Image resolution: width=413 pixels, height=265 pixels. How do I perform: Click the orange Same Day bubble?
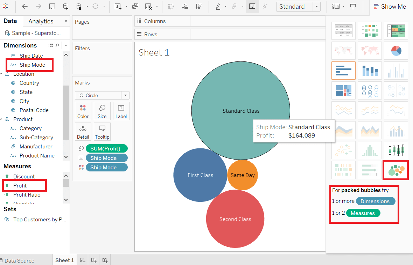243,175
